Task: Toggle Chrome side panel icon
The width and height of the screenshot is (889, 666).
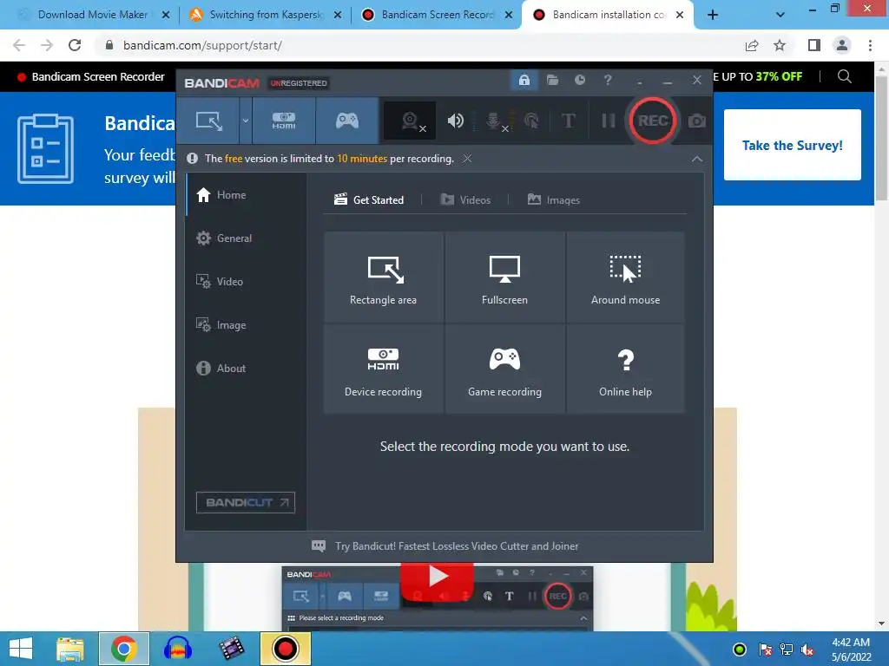Action: (814, 45)
